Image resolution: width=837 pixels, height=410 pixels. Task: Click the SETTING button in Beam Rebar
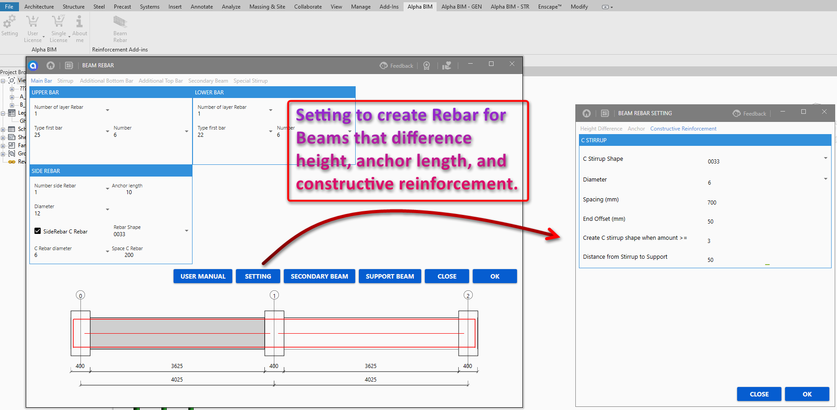coord(258,276)
